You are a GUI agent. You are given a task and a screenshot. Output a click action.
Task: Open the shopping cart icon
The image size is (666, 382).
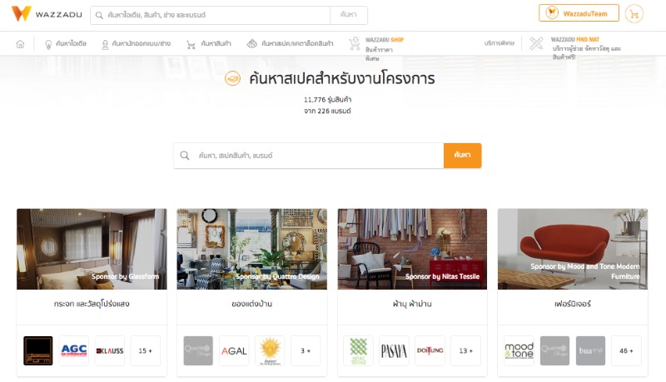coord(634,14)
